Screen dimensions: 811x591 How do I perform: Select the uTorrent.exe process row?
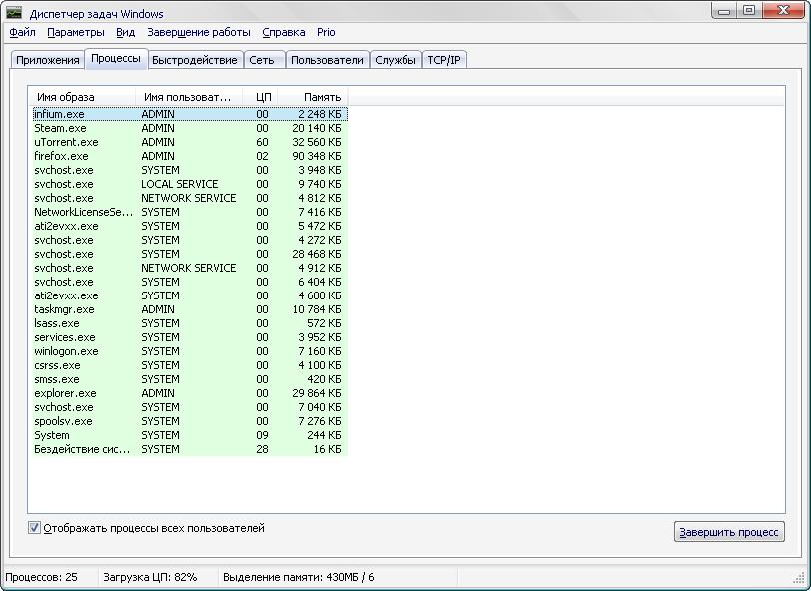point(67,142)
